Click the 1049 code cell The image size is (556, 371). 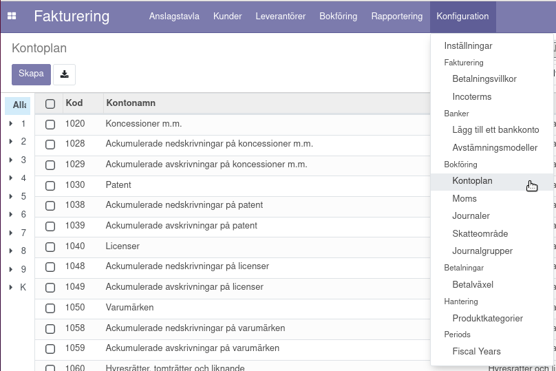pyautogui.click(x=75, y=287)
